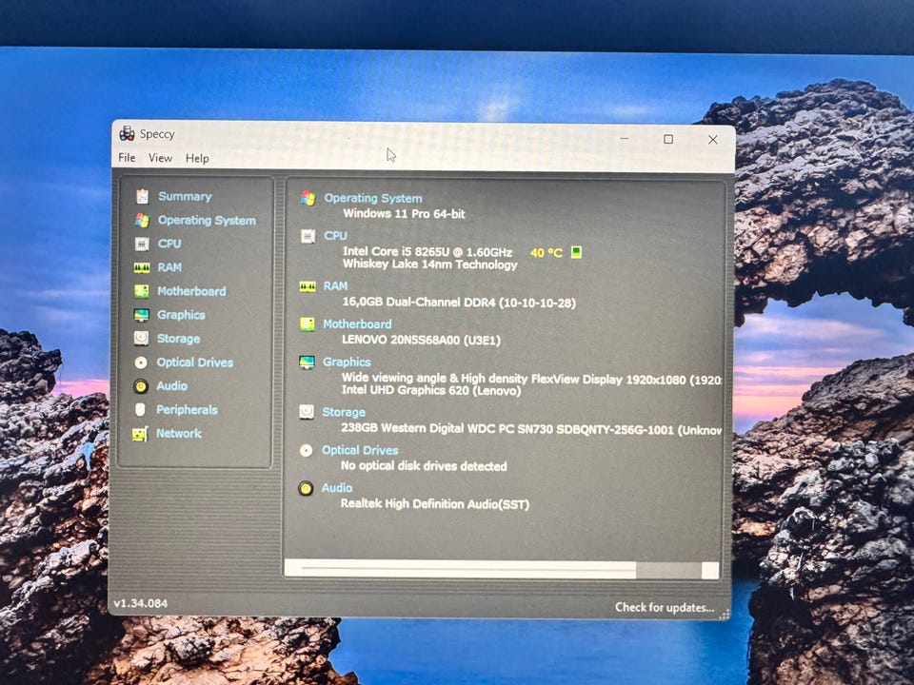This screenshot has width=914, height=685.
Task: Click the Audio speaker icon in sidebar
Action: click(141, 386)
